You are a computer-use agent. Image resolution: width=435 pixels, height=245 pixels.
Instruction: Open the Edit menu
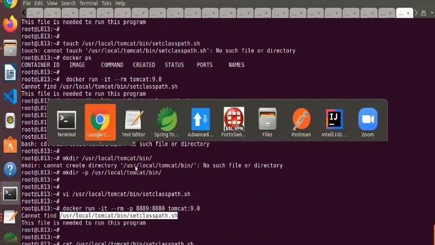(39, 3)
